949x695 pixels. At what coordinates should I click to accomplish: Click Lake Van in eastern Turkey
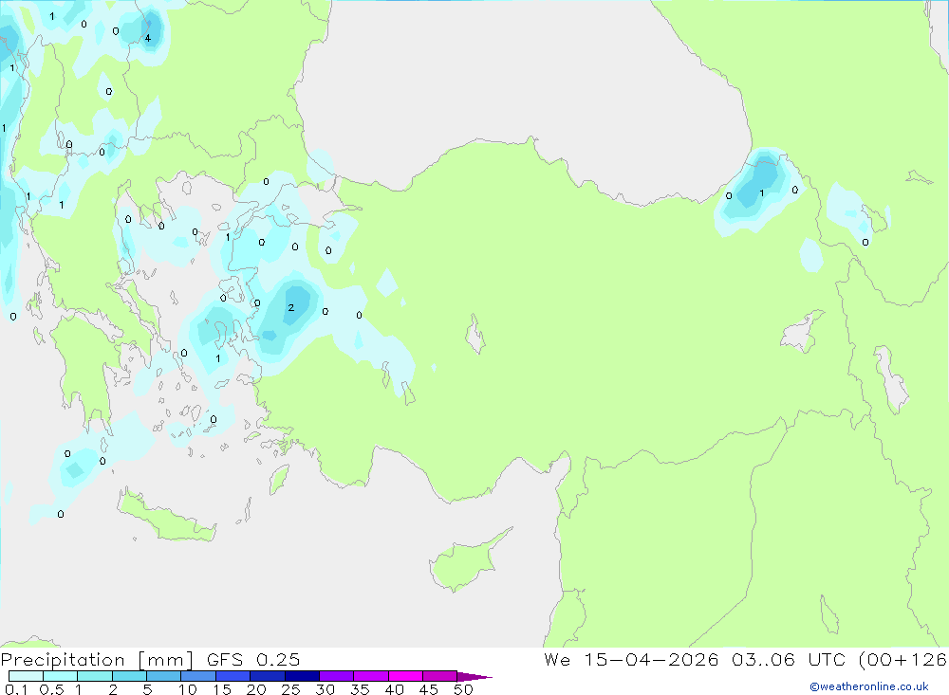(x=803, y=332)
